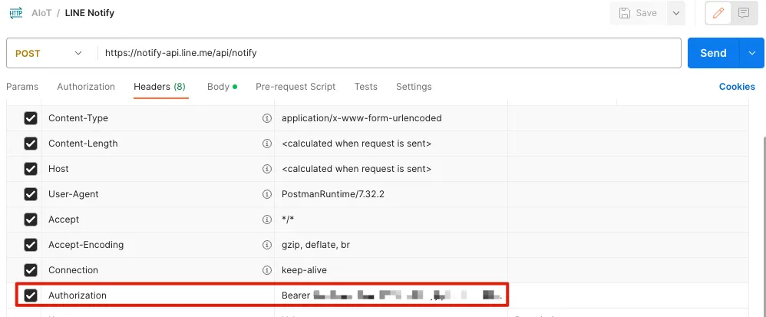Uncheck the Accept header checkbox

point(31,220)
